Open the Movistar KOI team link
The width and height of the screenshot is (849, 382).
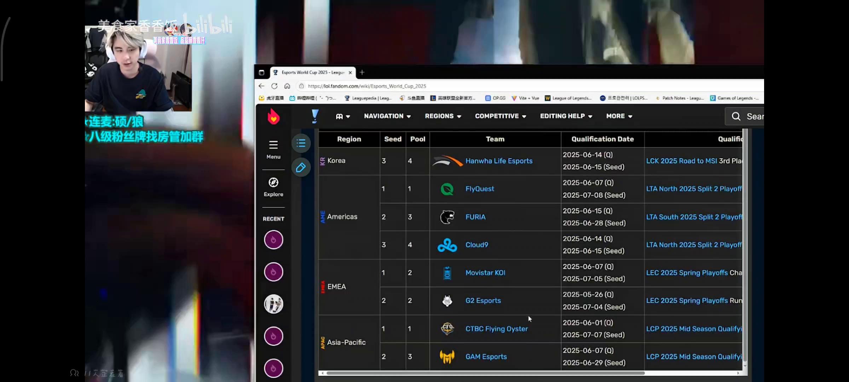point(485,273)
